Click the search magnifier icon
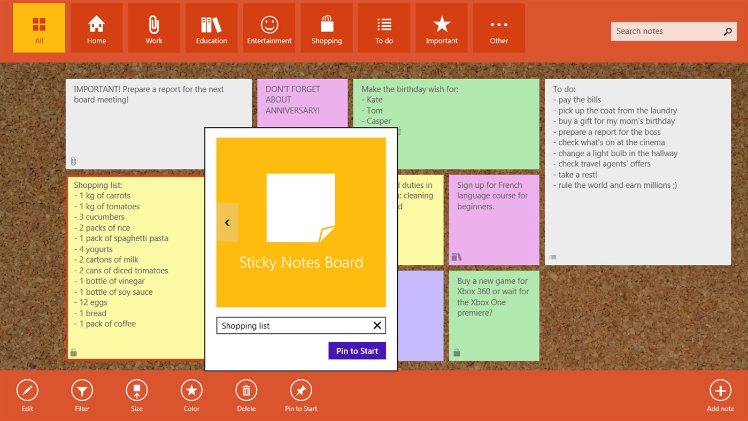The width and height of the screenshot is (748, 421). click(727, 31)
